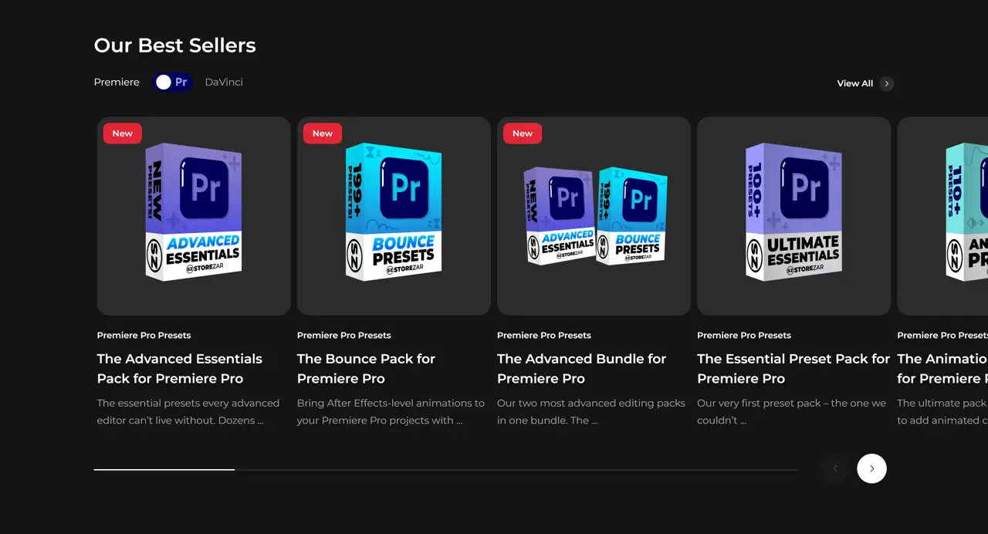Select the DaVinci label
Image resolution: width=988 pixels, height=534 pixels.
224,82
